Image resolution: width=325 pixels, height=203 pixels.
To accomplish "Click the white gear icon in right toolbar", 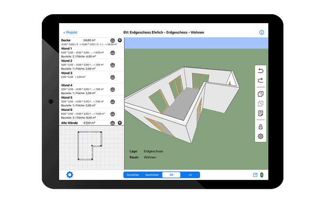I will pyautogui.click(x=260, y=136).
